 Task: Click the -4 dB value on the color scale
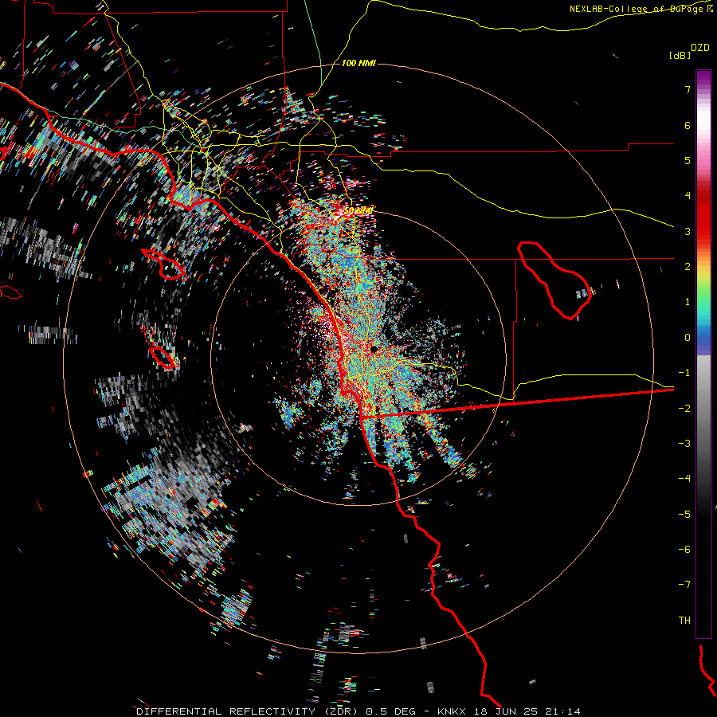pos(684,479)
